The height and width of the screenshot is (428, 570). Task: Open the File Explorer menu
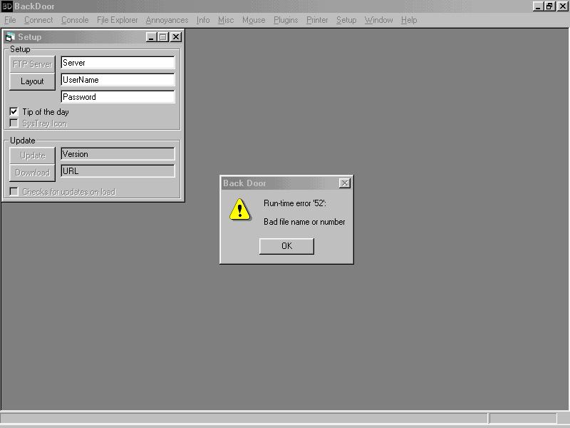click(118, 20)
